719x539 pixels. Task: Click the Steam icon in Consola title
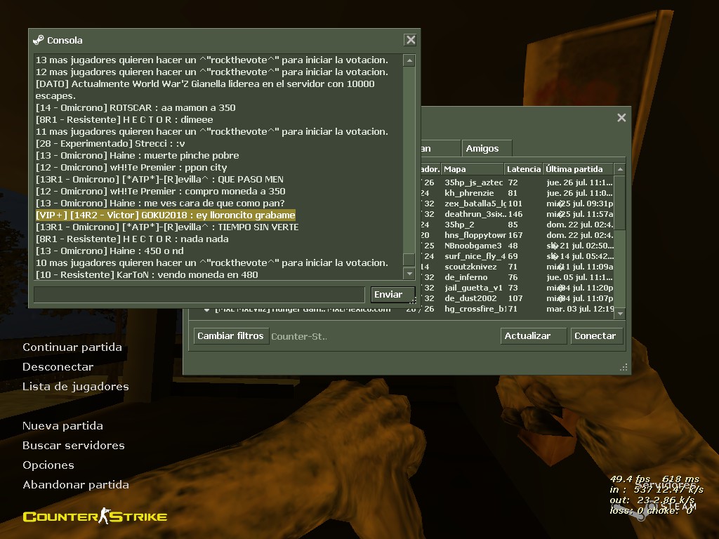pyautogui.click(x=39, y=40)
